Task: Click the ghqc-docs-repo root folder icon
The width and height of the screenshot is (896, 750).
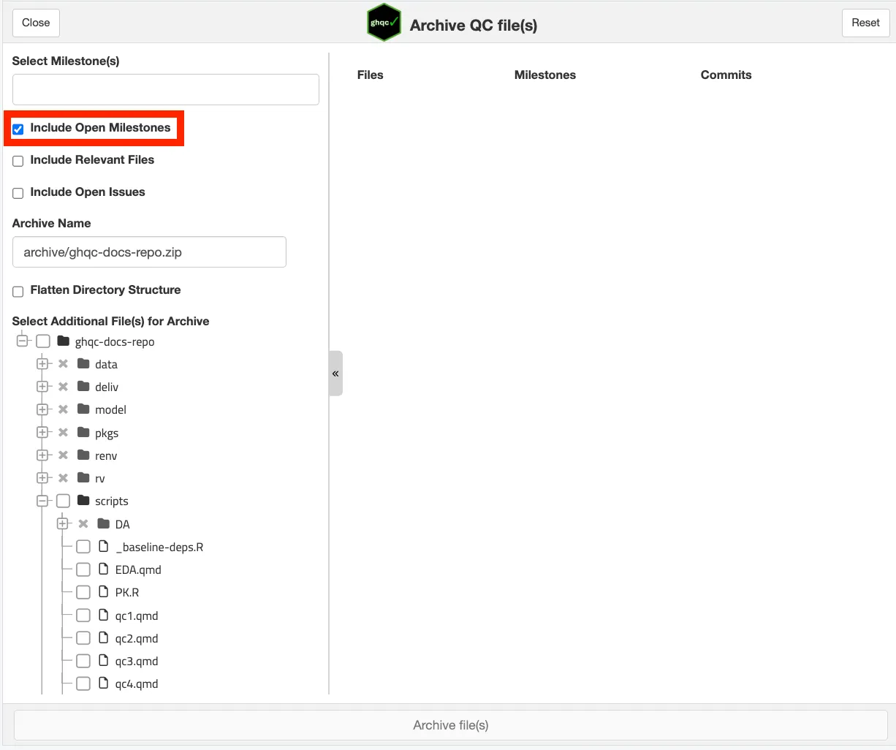Action: click(x=64, y=341)
